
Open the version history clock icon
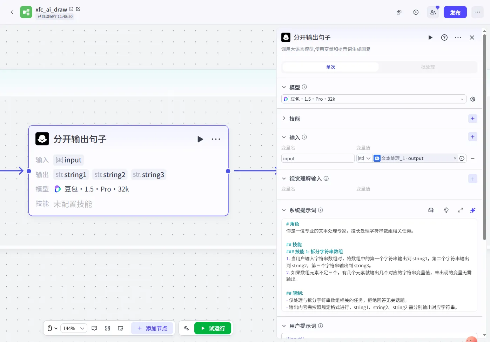click(x=416, y=12)
